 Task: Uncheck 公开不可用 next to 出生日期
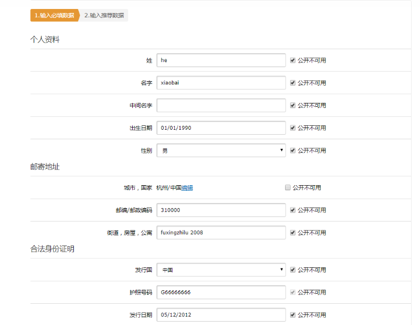pyautogui.click(x=293, y=128)
